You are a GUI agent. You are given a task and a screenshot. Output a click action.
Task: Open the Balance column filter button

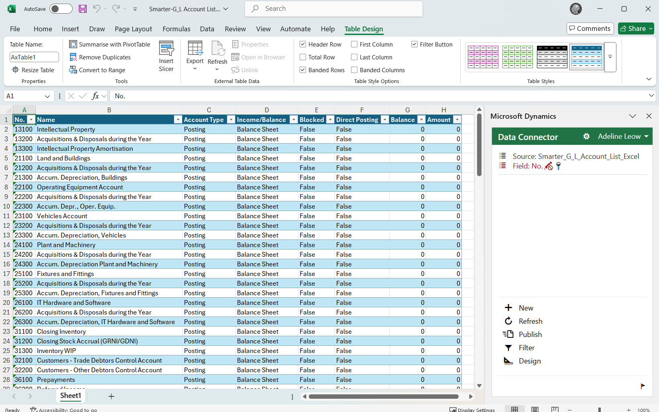pos(421,120)
